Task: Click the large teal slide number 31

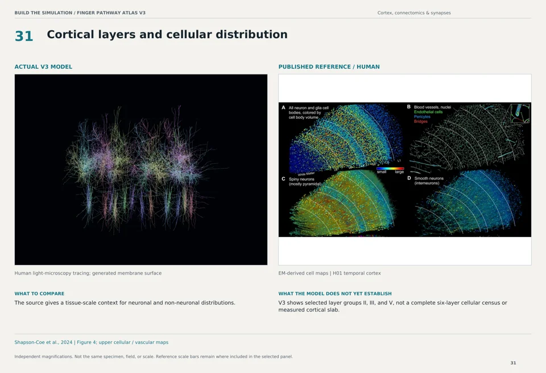Action: pyautogui.click(x=24, y=36)
